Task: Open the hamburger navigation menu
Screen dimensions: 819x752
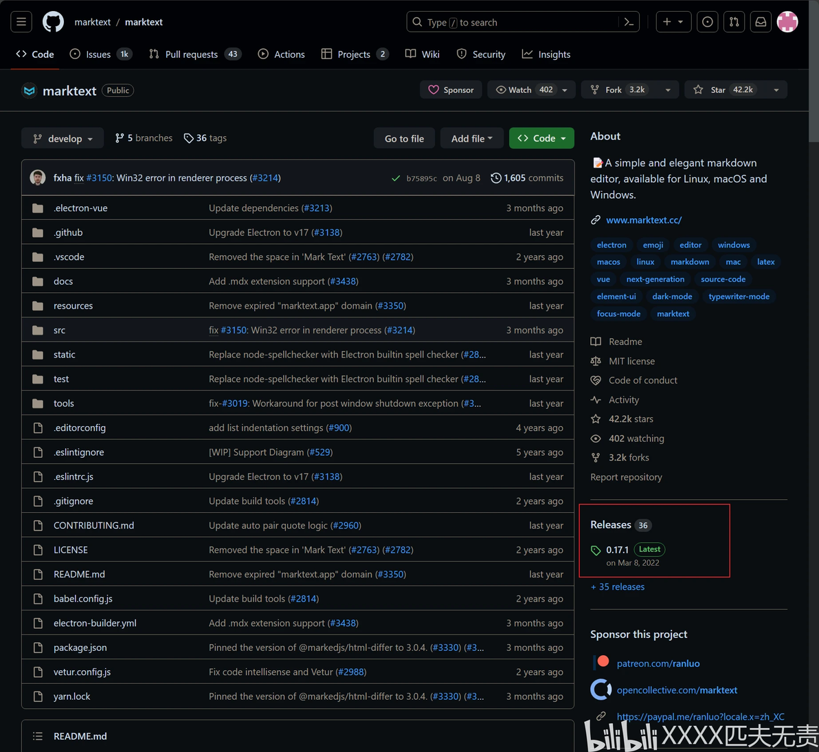Action: point(21,22)
